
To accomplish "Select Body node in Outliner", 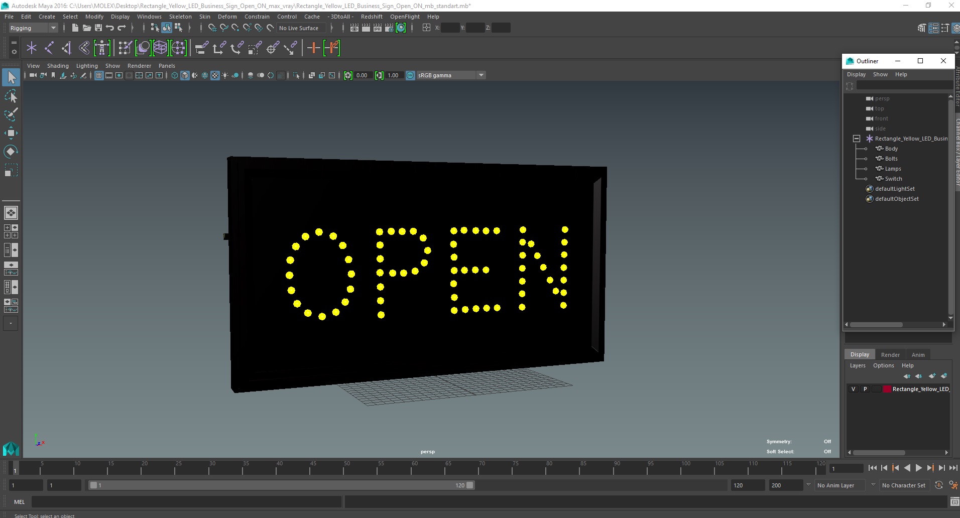I will pos(891,149).
